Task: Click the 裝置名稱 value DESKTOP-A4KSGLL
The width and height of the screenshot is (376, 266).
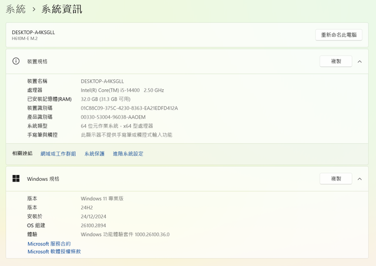Action: [x=102, y=81]
